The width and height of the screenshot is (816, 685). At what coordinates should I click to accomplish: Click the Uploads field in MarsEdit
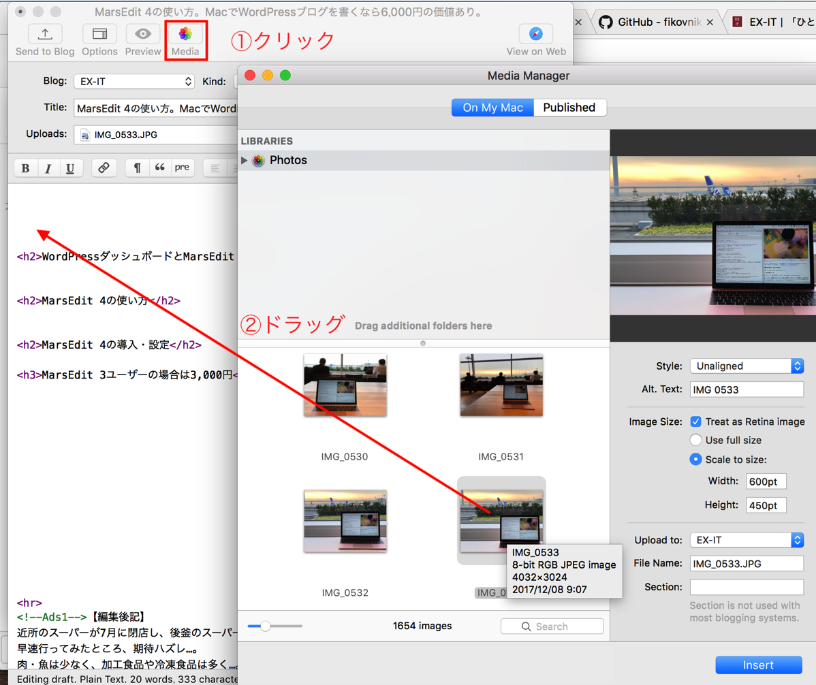tap(155, 135)
